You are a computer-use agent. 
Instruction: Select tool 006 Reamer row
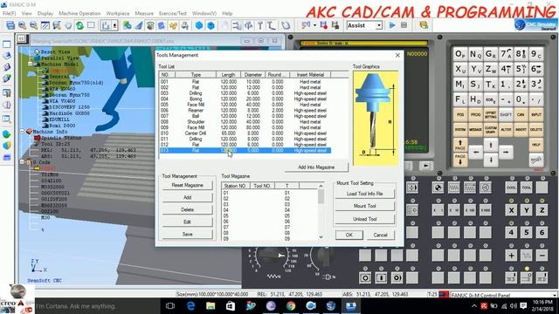[x=245, y=111]
